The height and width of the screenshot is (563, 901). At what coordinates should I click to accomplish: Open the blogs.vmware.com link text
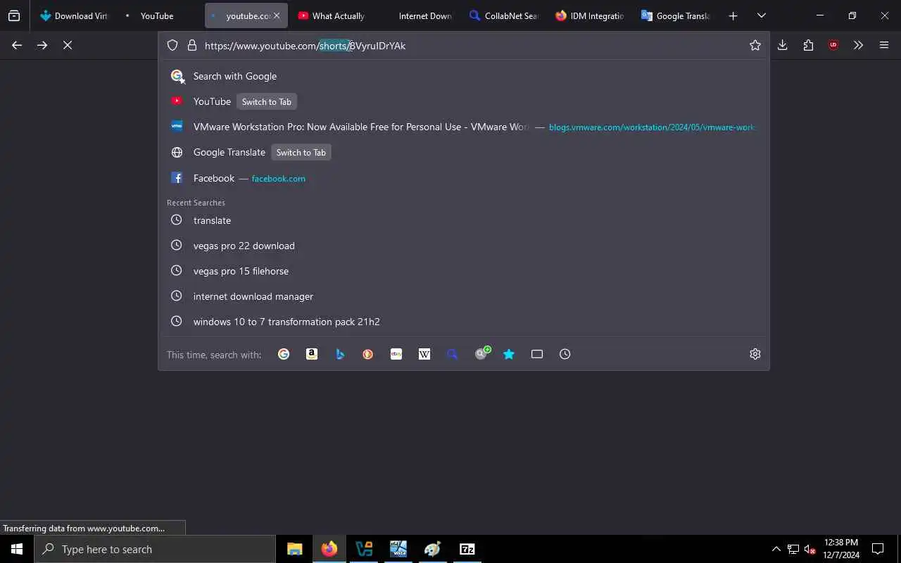(652, 127)
